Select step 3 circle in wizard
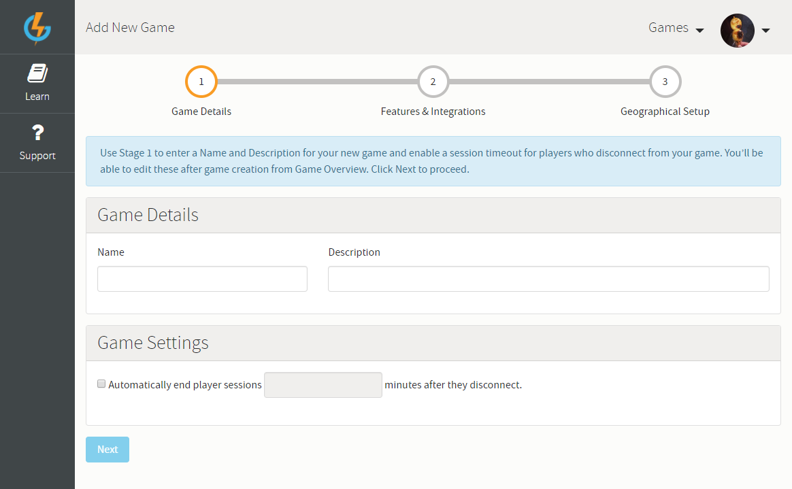 click(665, 82)
